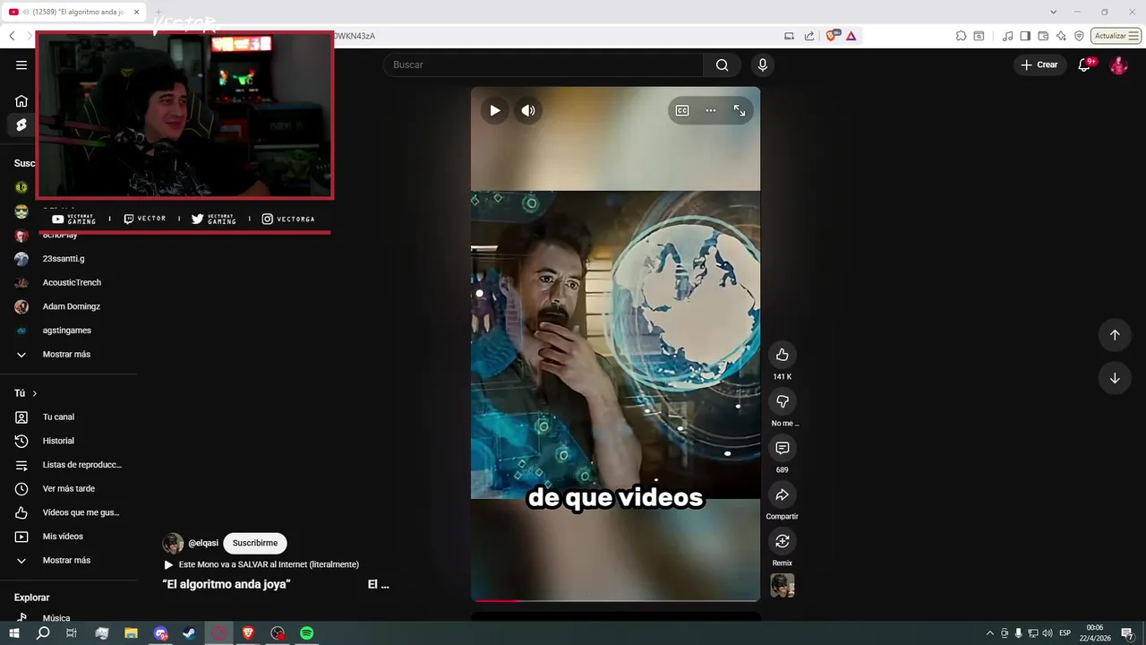This screenshot has height=645, width=1146.
Task: Open the agstingames subscription
Action: pyautogui.click(x=67, y=331)
